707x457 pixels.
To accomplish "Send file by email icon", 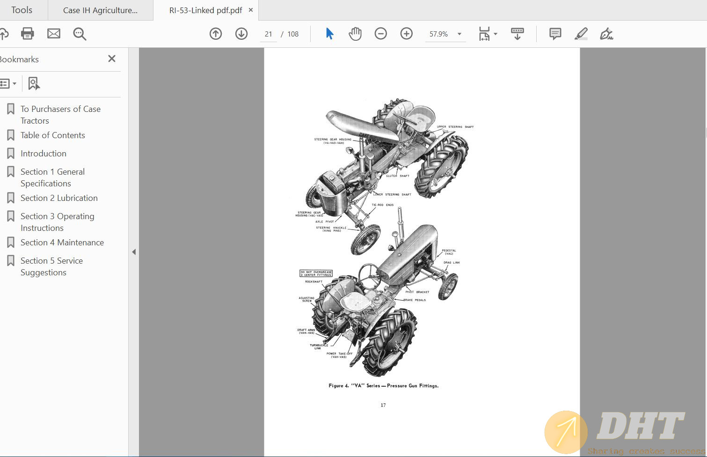I will coord(54,34).
